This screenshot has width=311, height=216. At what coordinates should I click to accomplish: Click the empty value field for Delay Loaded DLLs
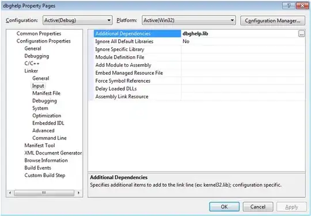[243, 89]
